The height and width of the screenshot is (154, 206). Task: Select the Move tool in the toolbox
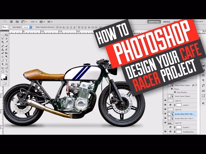pyautogui.click(x=6, y=35)
